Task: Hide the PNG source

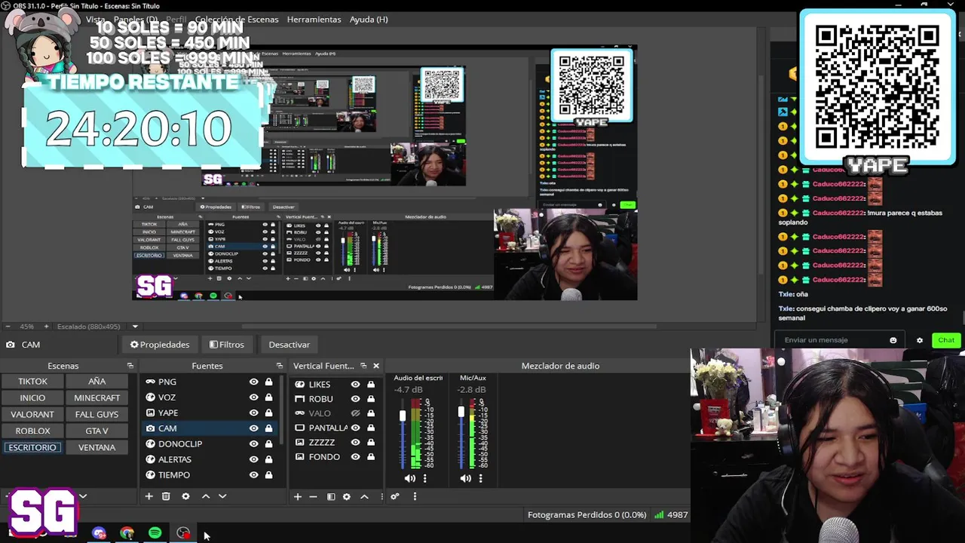Action: click(x=254, y=382)
